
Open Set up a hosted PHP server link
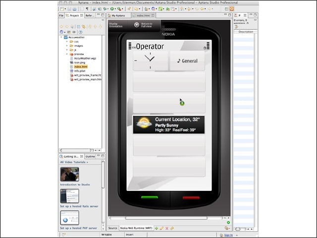click(78, 228)
